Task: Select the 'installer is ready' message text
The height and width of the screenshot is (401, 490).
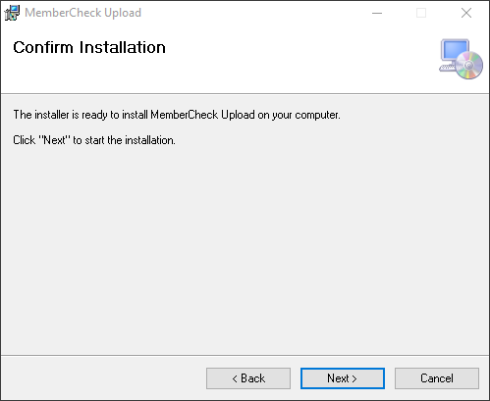Action: (177, 115)
